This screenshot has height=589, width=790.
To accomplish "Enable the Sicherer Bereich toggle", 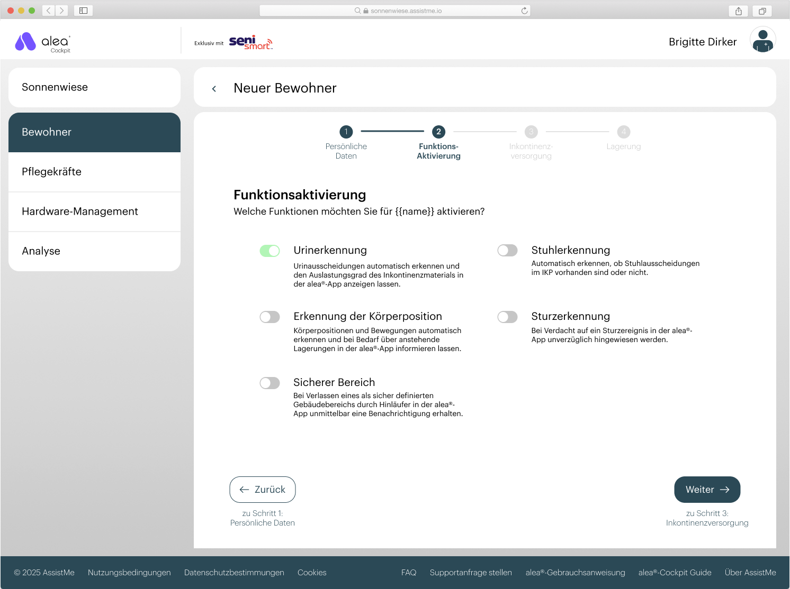I will (270, 383).
